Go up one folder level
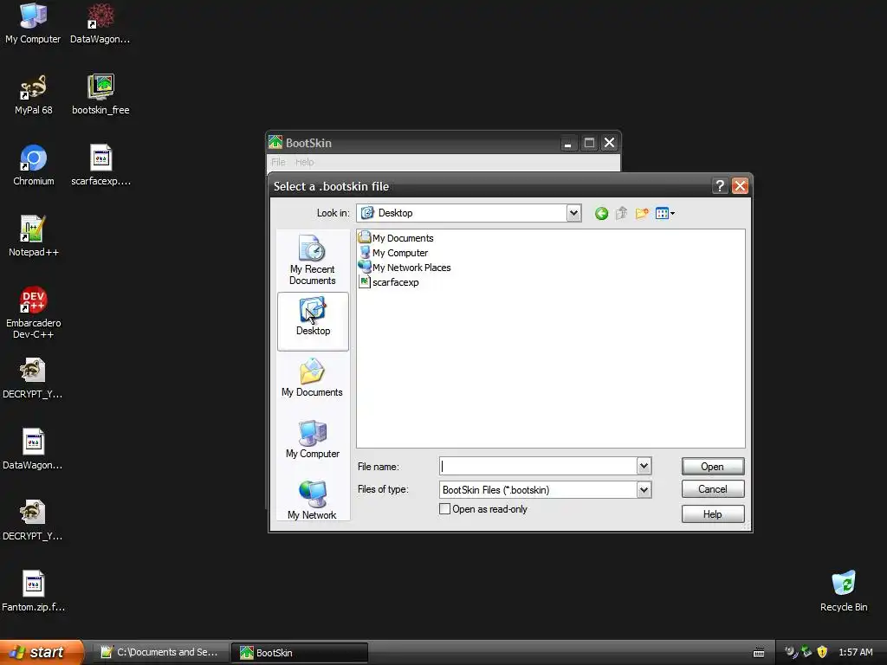This screenshot has width=887, height=665. click(x=621, y=213)
